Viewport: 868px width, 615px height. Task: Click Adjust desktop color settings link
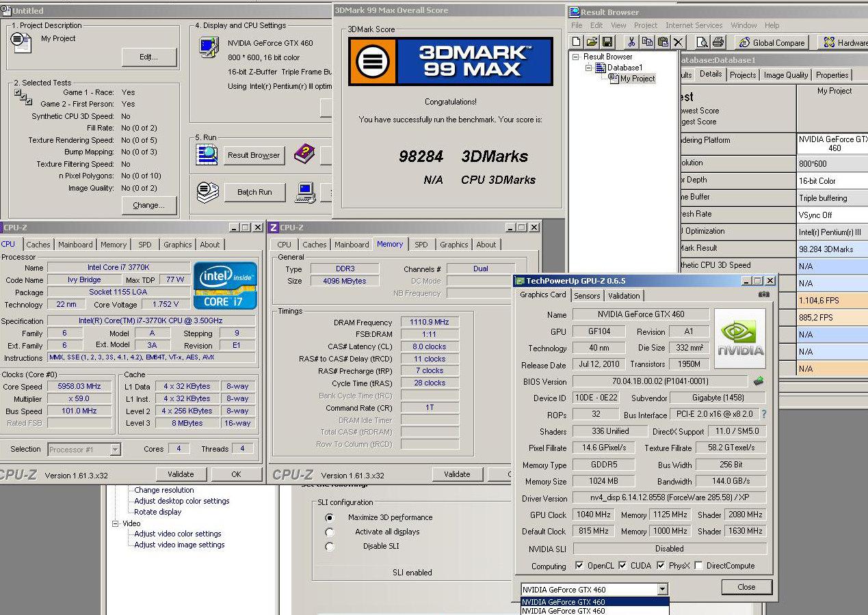[x=182, y=501]
